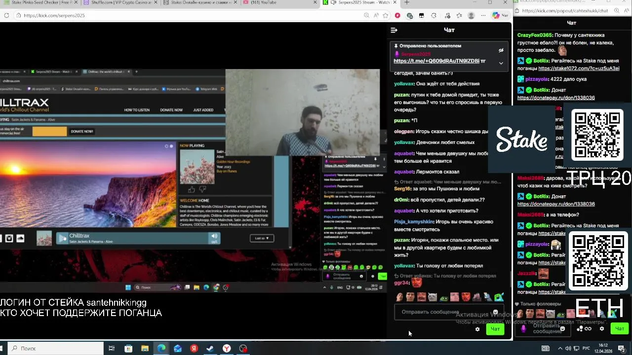The height and width of the screenshot is (355, 632).
Task: Click the emoji picker icon in main chat input
Action: (x=495, y=312)
